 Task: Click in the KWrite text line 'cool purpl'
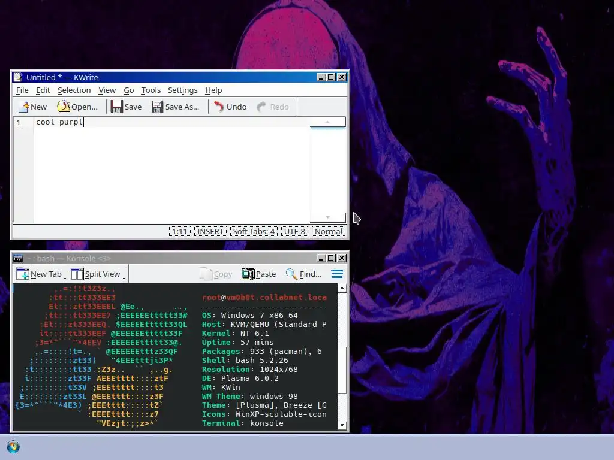coord(59,122)
